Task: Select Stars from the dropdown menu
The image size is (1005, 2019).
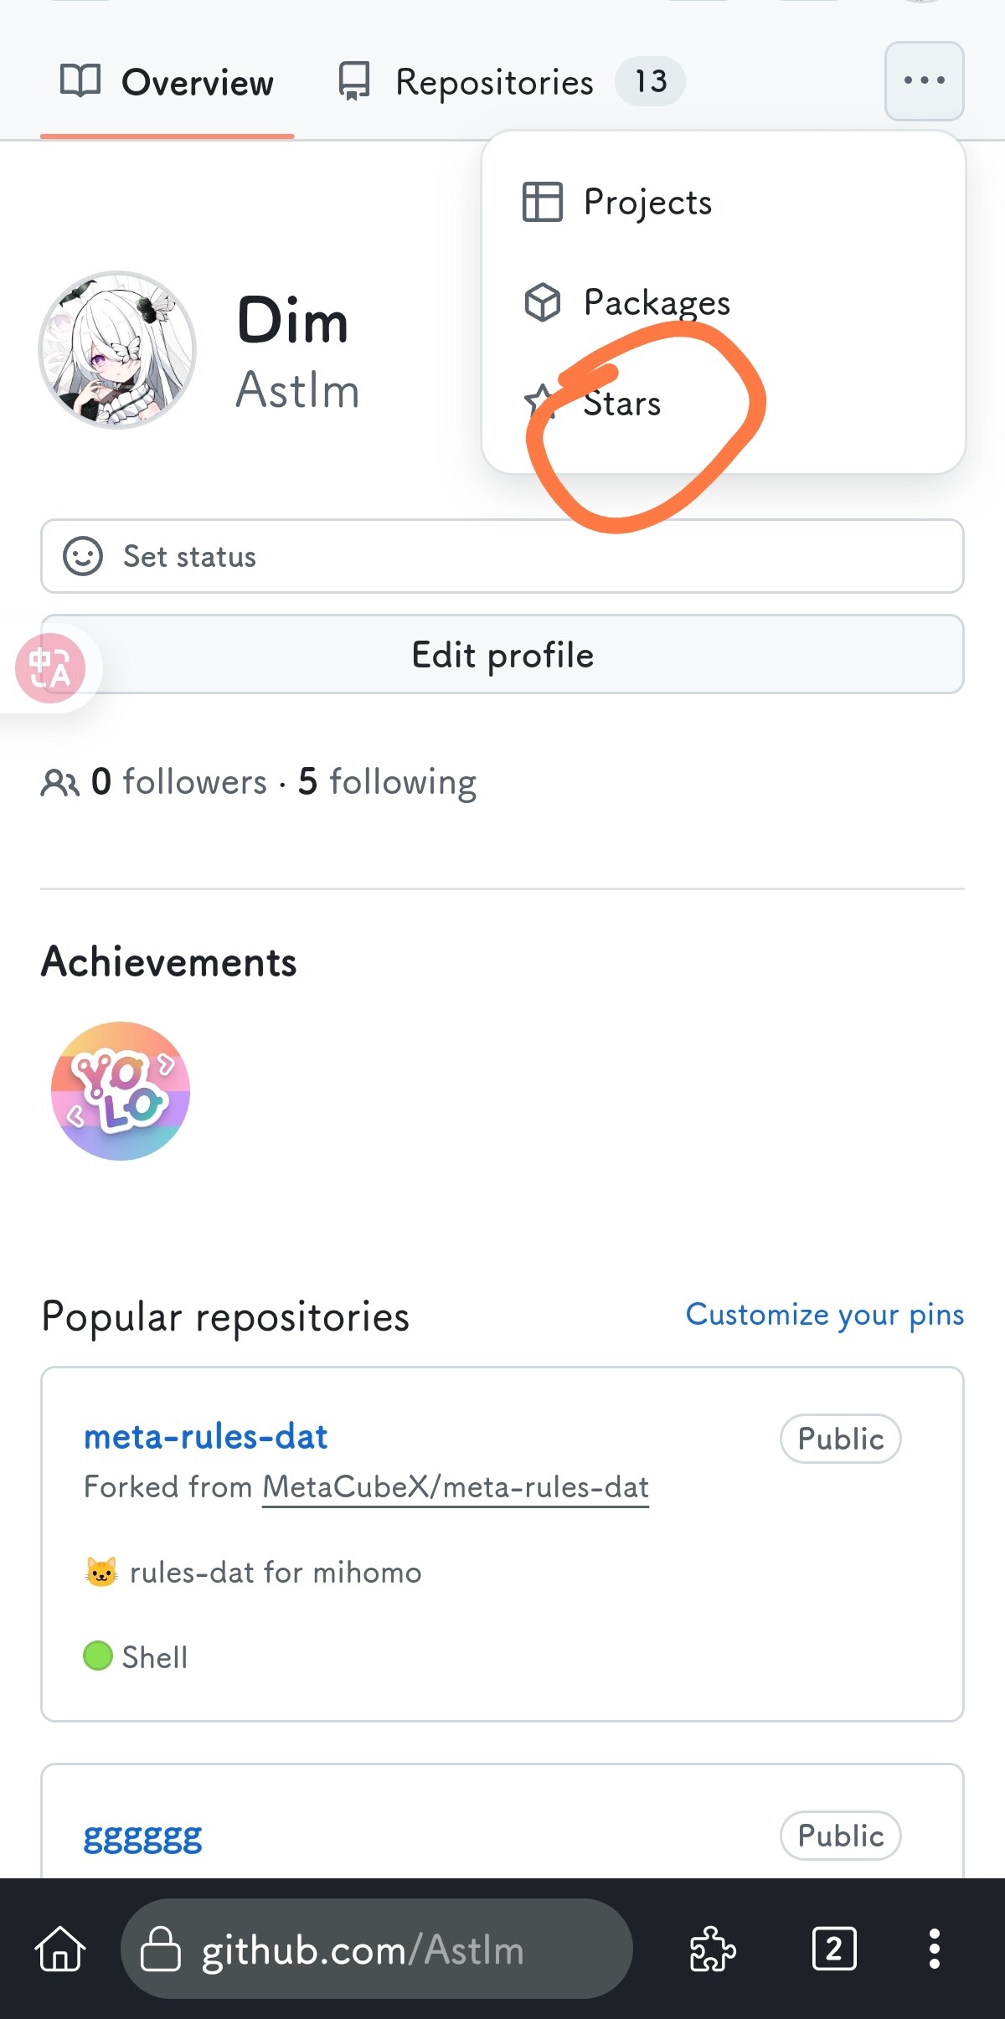Action: [592, 403]
